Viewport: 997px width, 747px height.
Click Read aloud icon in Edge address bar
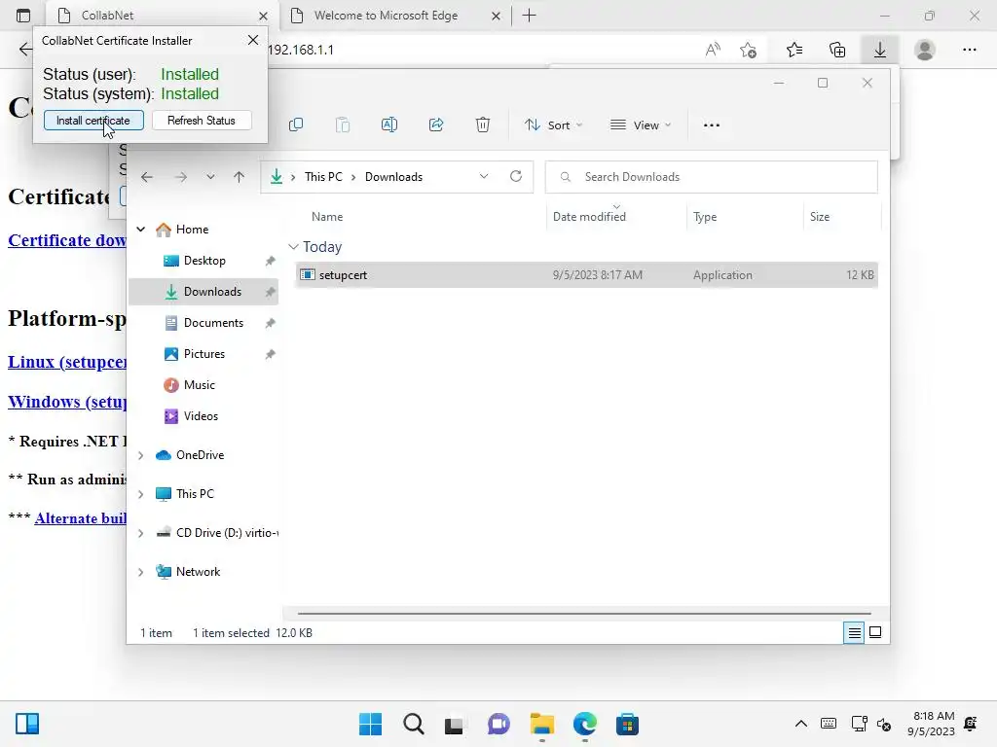(713, 50)
